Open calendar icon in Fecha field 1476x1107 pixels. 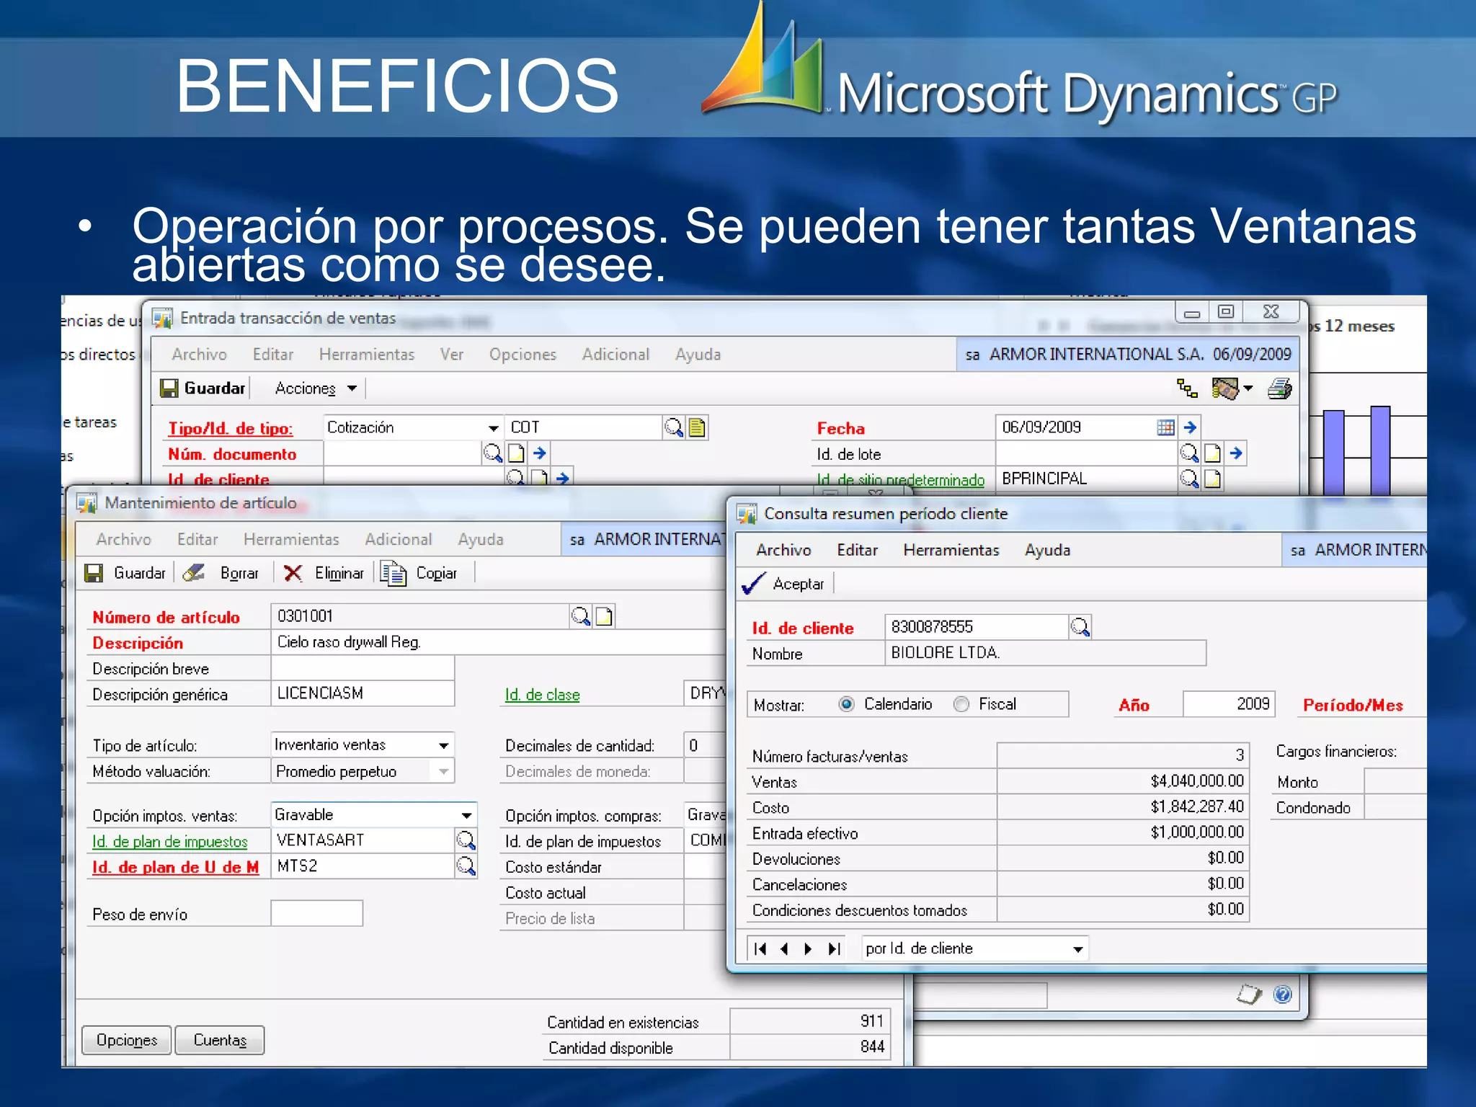click(x=1165, y=427)
